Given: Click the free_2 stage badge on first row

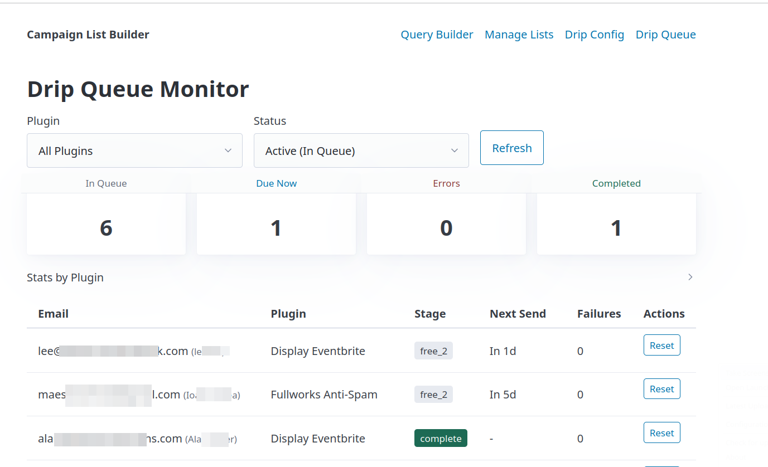Looking at the screenshot, I should point(433,351).
